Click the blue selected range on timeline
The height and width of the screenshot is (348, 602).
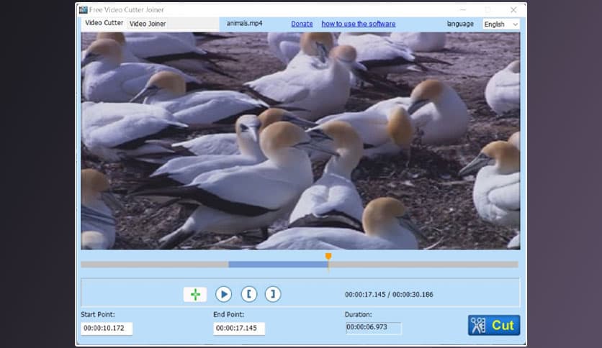278,265
